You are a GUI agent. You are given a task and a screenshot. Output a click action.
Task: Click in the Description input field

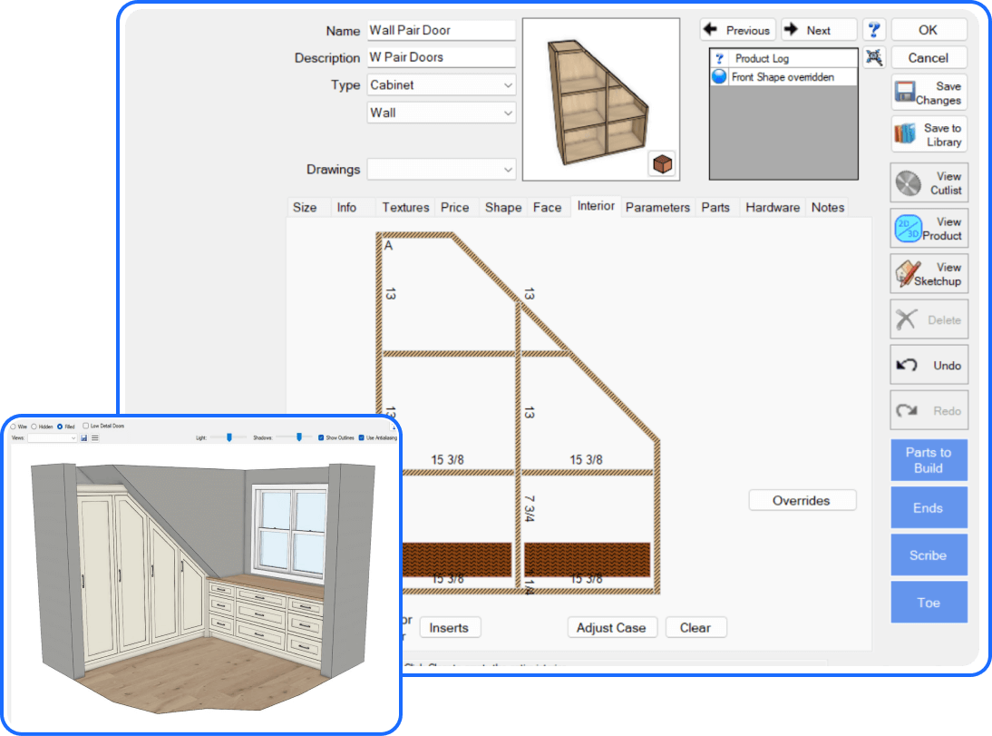click(x=441, y=57)
